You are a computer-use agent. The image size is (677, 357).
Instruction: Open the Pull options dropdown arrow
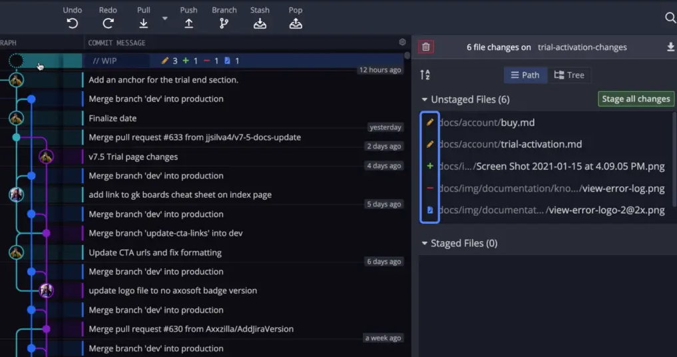click(x=164, y=18)
